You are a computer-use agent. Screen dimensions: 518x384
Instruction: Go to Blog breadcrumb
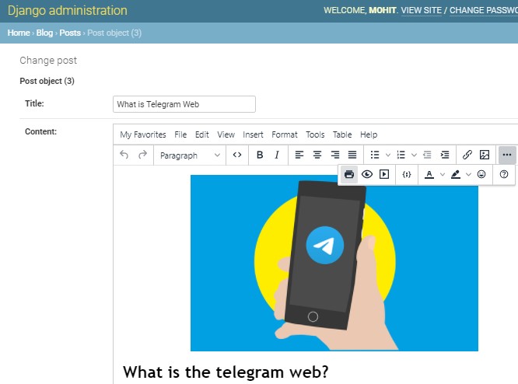[x=44, y=33]
